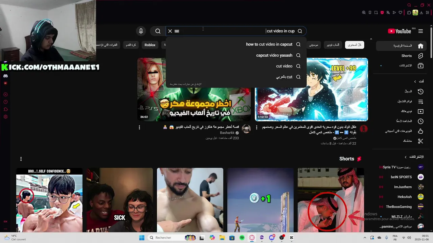Open options menu for anime summary video
The width and height of the screenshot is (433, 243).
click(256, 127)
